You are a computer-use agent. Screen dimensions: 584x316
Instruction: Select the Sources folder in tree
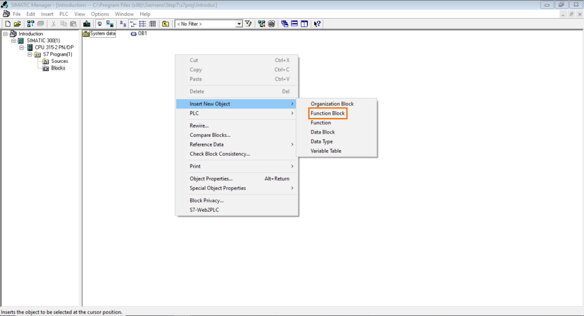(59, 61)
